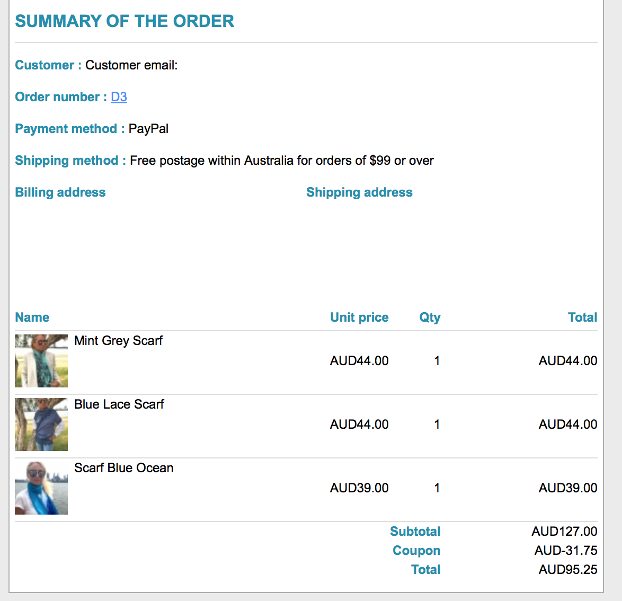
Task: Click the Mint Grey Scarf product thumbnail
Action: click(41, 361)
